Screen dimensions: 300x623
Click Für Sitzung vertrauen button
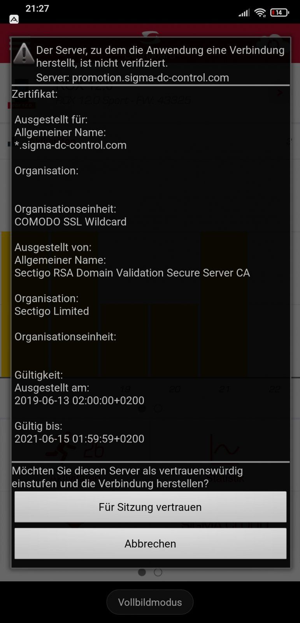coord(150,507)
